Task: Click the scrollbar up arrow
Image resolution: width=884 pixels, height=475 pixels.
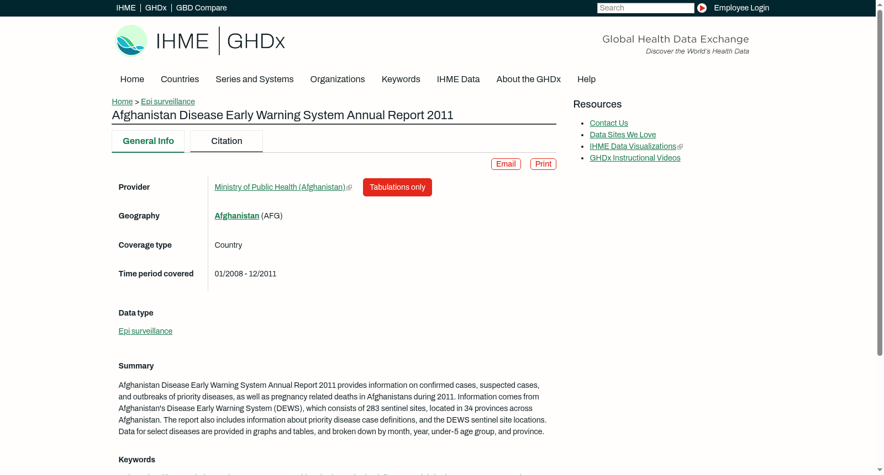Action: [880, 4]
